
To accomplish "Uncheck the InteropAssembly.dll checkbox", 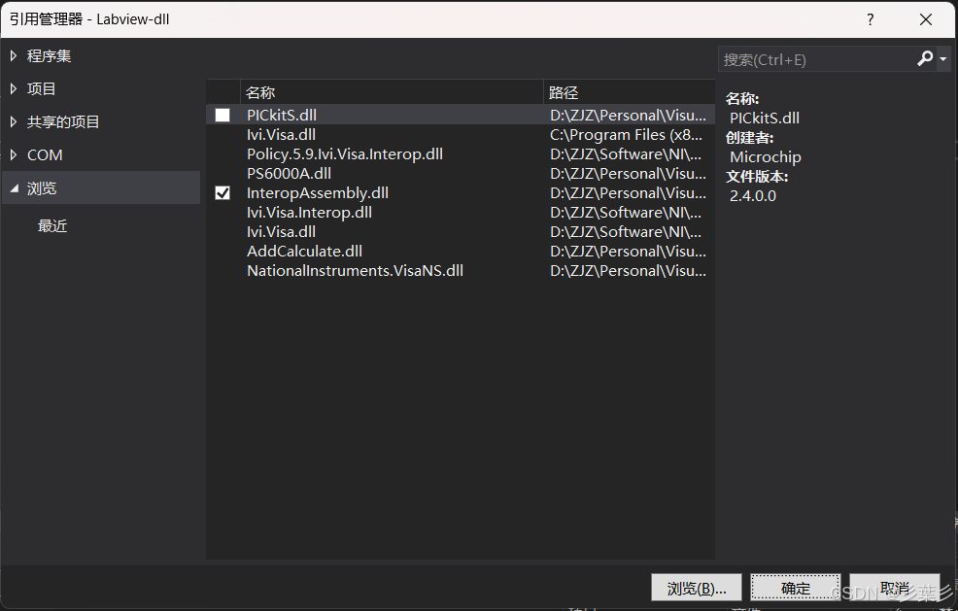I will [222, 192].
